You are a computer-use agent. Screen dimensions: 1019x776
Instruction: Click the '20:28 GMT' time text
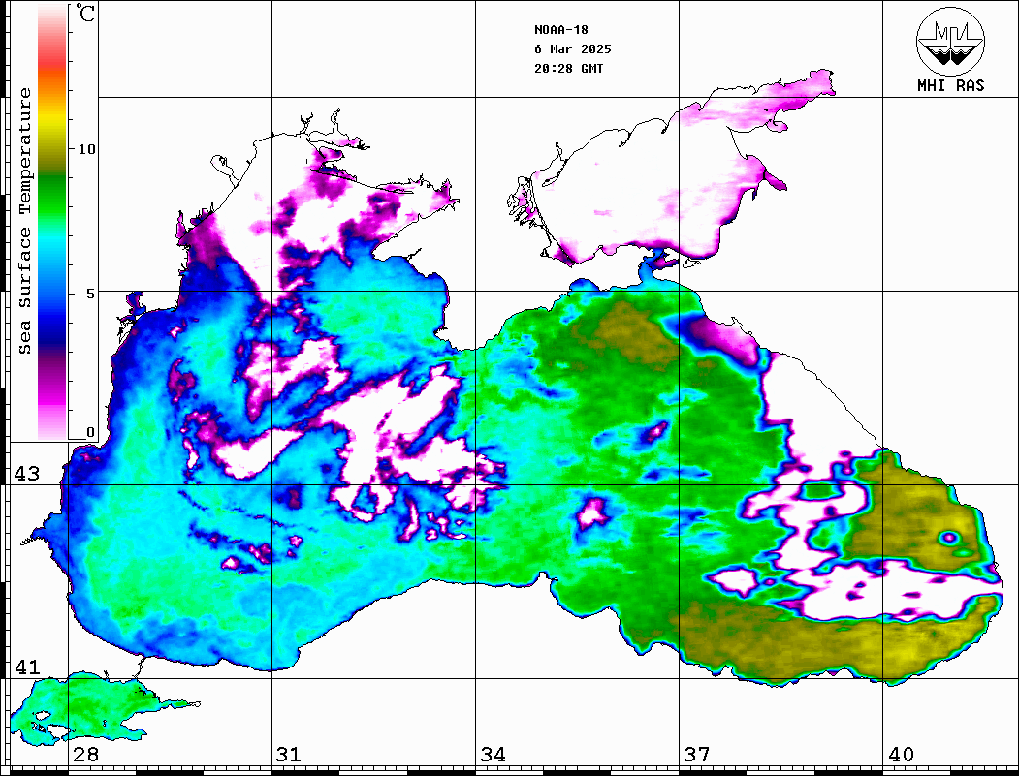568,68
